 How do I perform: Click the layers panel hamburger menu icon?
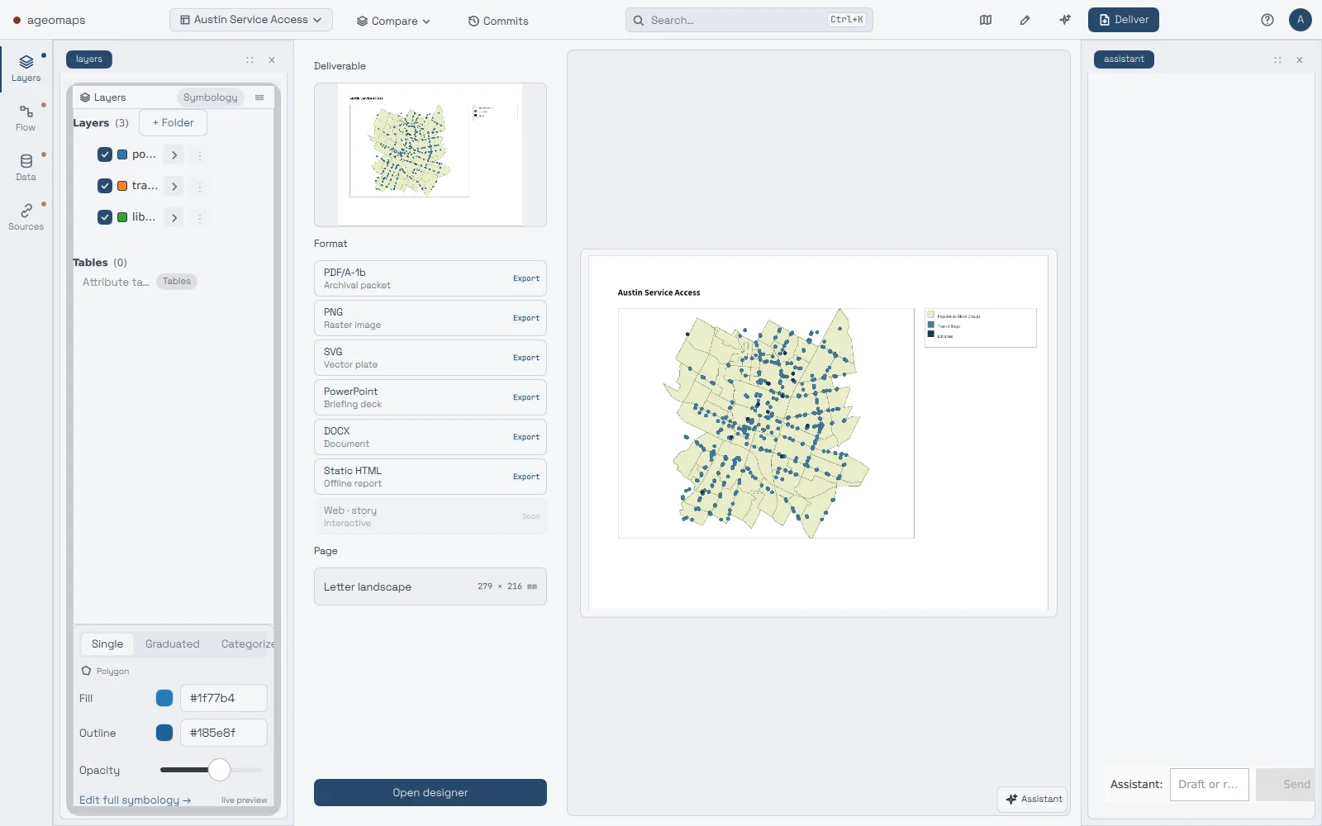pyautogui.click(x=259, y=97)
